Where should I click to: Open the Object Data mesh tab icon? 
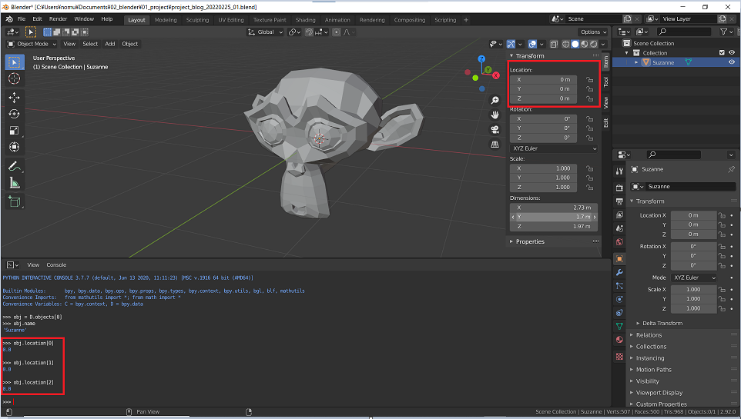pyautogui.click(x=619, y=326)
